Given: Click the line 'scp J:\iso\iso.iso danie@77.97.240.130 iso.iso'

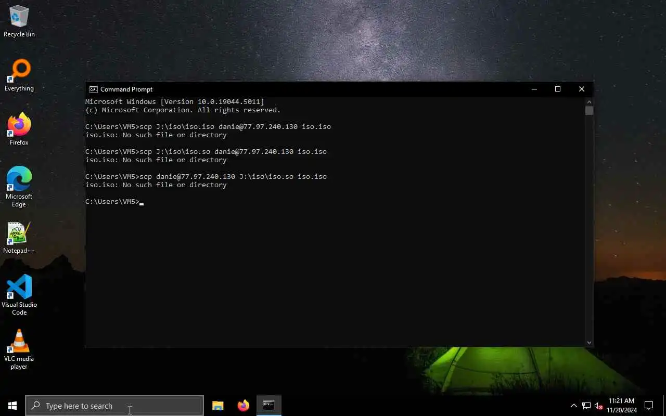Looking at the screenshot, I should 235,127.
